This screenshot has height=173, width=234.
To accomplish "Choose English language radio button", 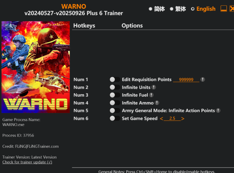I will 193,9.
